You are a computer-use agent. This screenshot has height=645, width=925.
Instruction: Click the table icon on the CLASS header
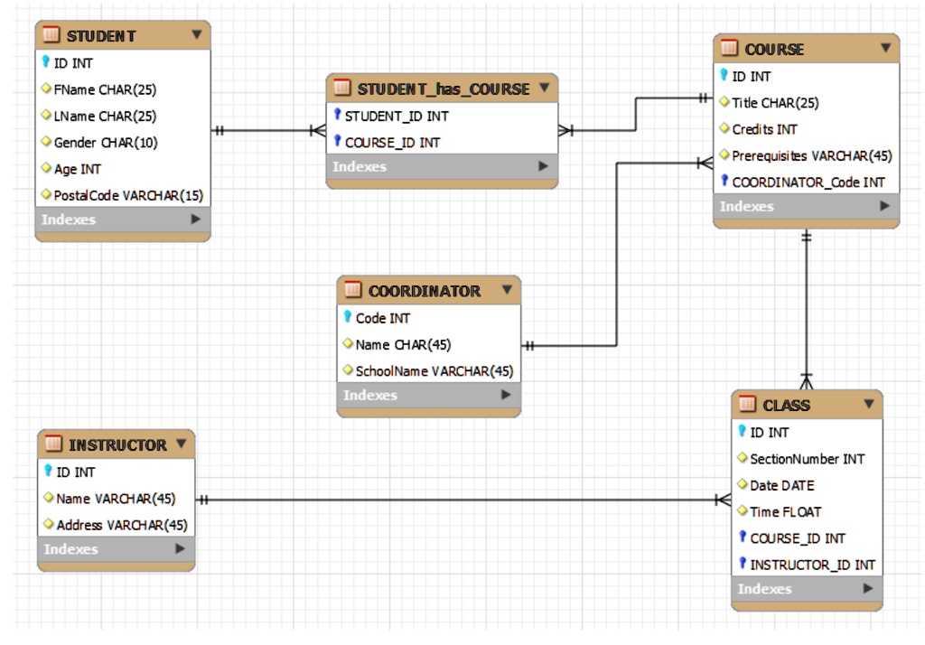pos(744,405)
